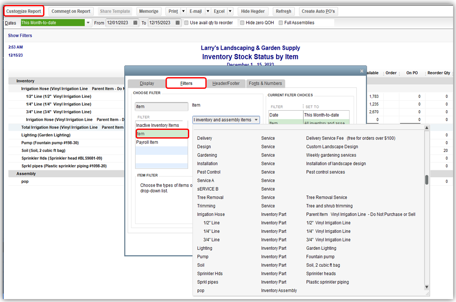The image size is (456, 302).
Task: Enable Use avail qty to reorder
Action: [186, 23]
